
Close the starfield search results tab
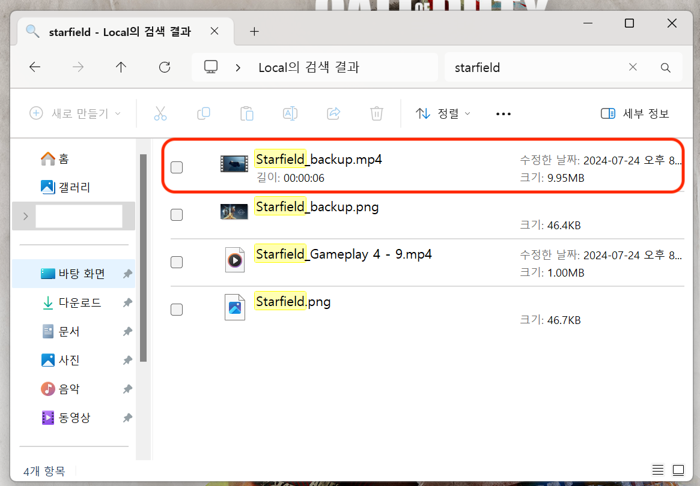(x=215, y=31)
